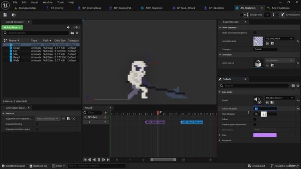Browse to Animation Data asset in Content Browser
This screenshot has width=301, height=169.
tap(272, 44)
